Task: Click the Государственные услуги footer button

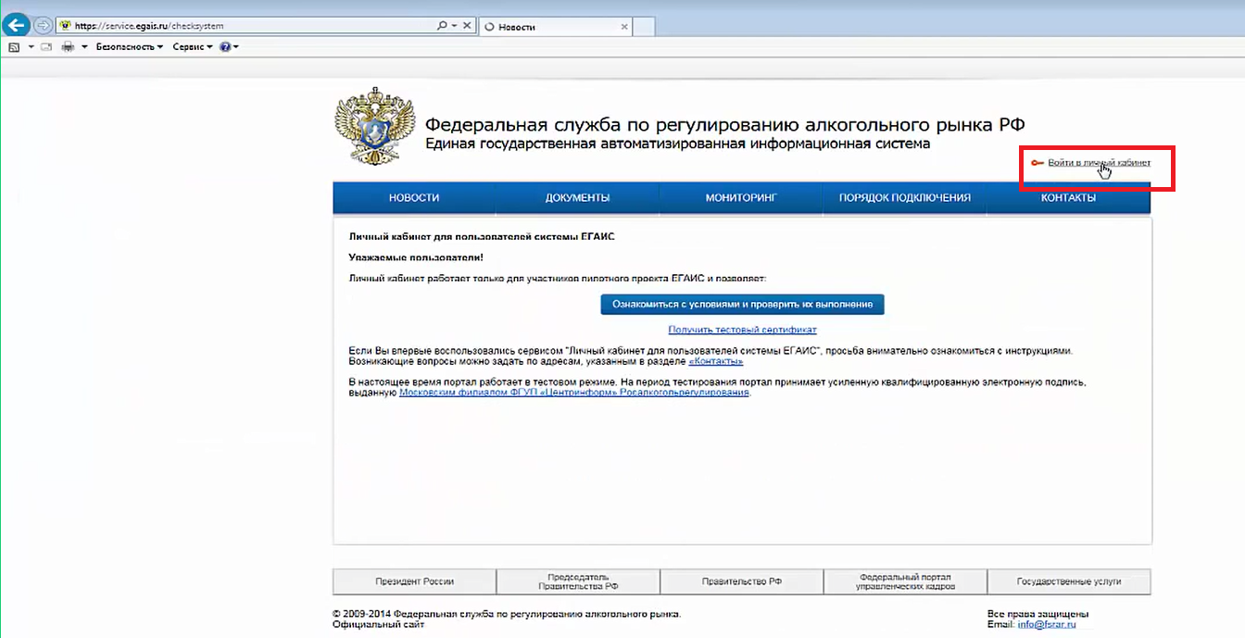Action: coord(1068,582)
